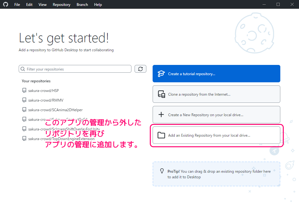The height and width of the screenshot is (205, 299).
Task: Open the Repository menu
Action: click(x=61, y=5)
